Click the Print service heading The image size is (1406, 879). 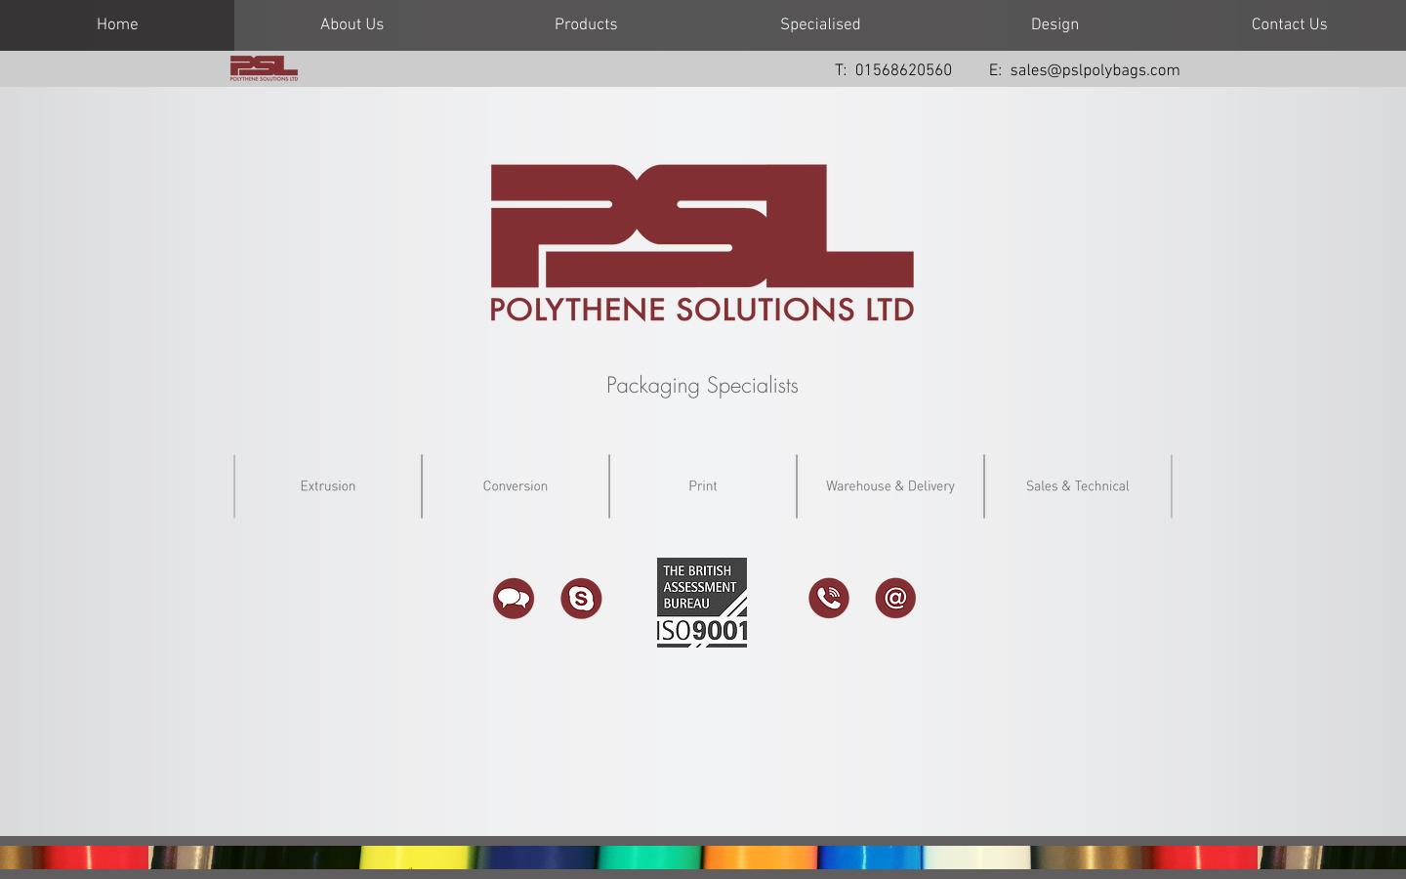tap(702, 485)
